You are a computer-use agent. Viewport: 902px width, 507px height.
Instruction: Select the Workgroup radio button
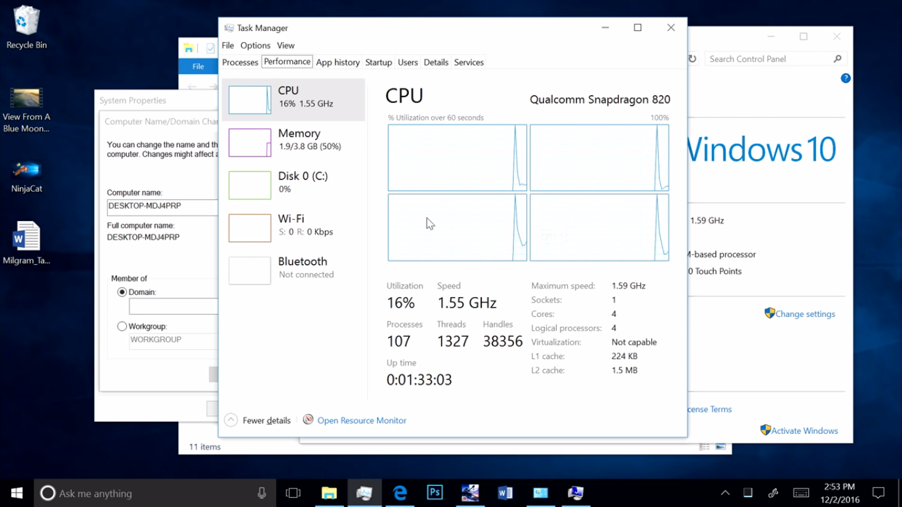click(x=122, y=326)
